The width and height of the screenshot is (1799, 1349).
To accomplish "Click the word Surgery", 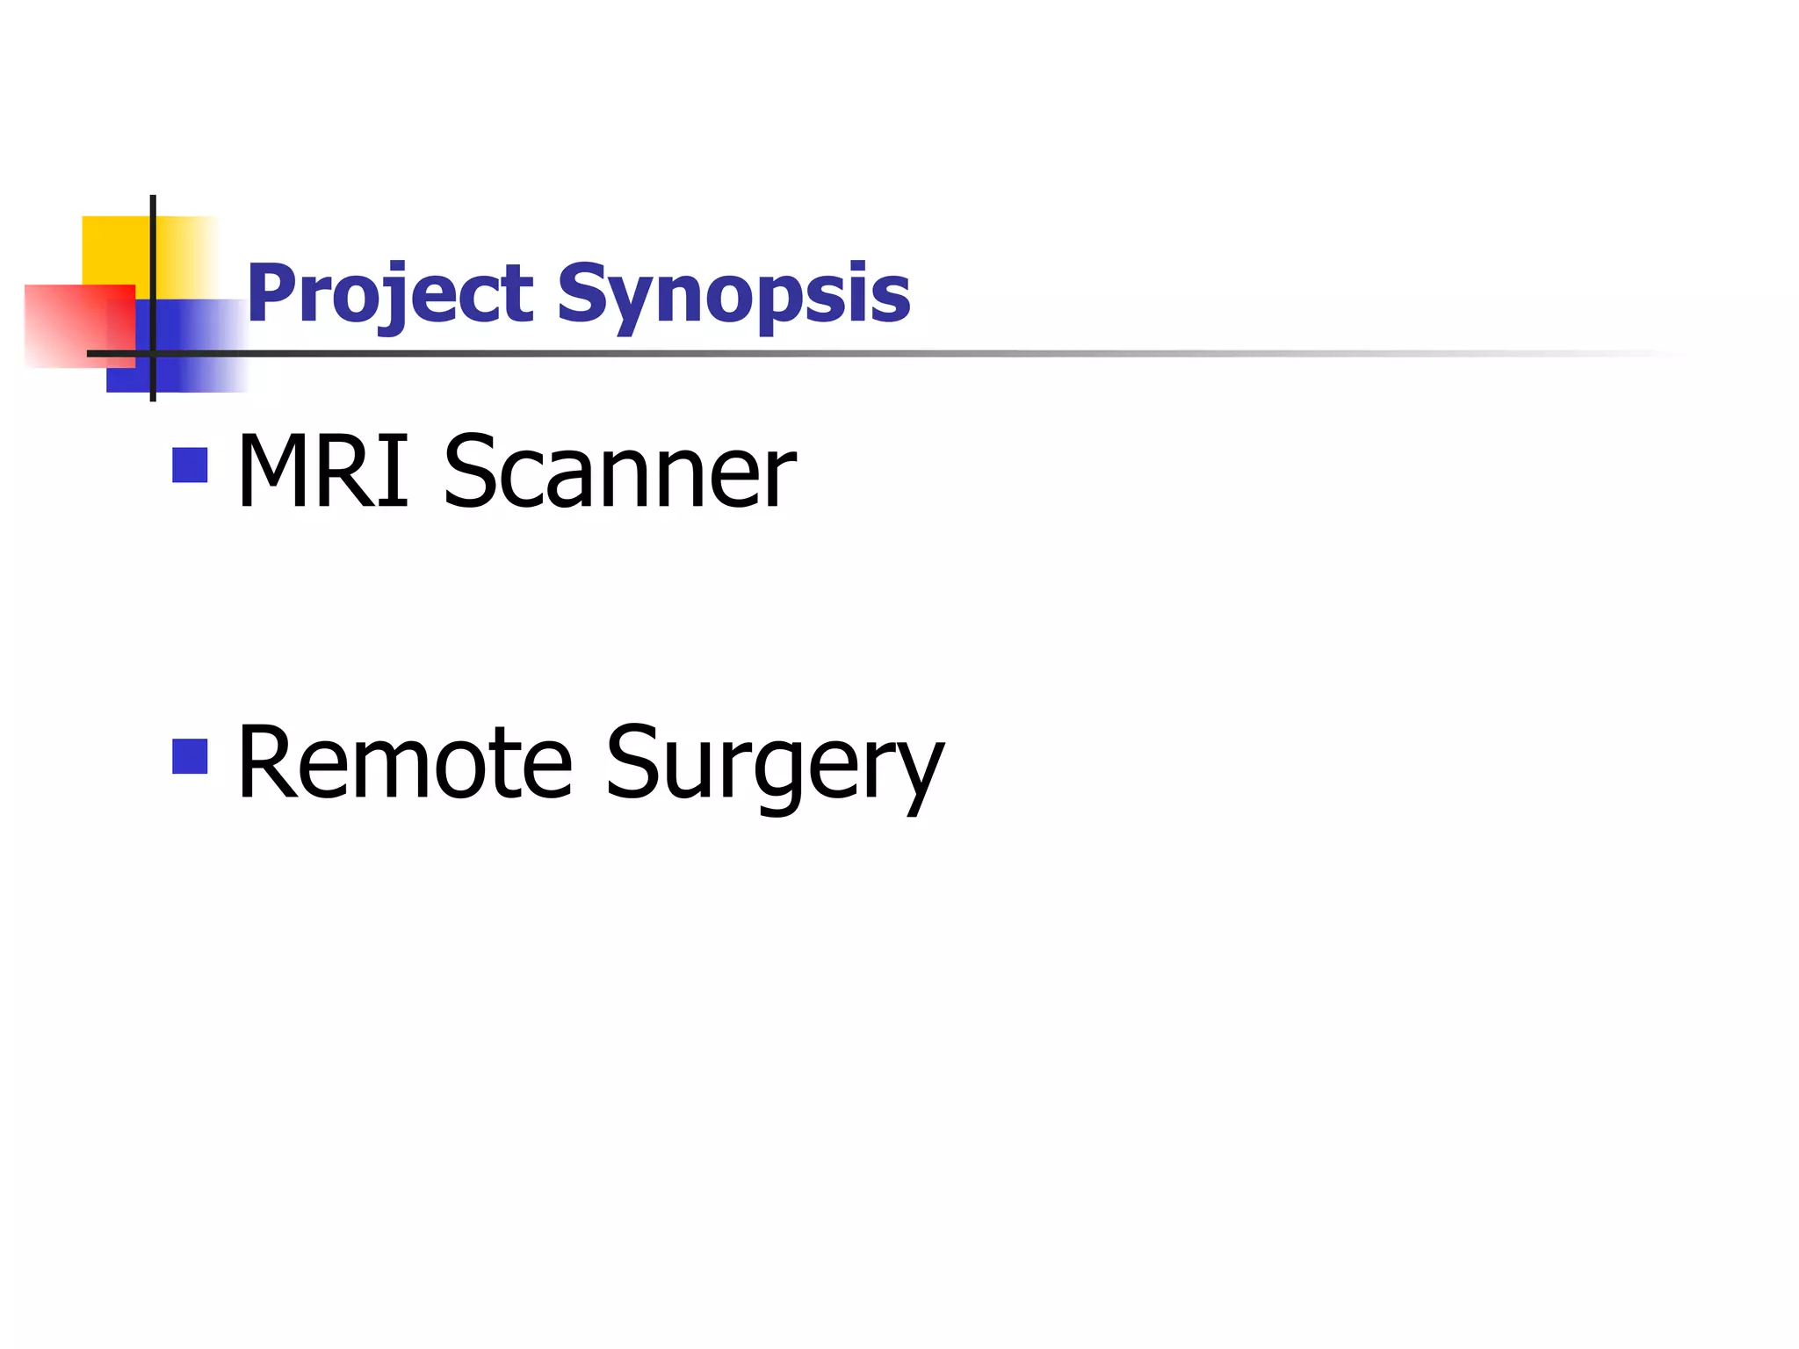I will [x=775, y=766].
